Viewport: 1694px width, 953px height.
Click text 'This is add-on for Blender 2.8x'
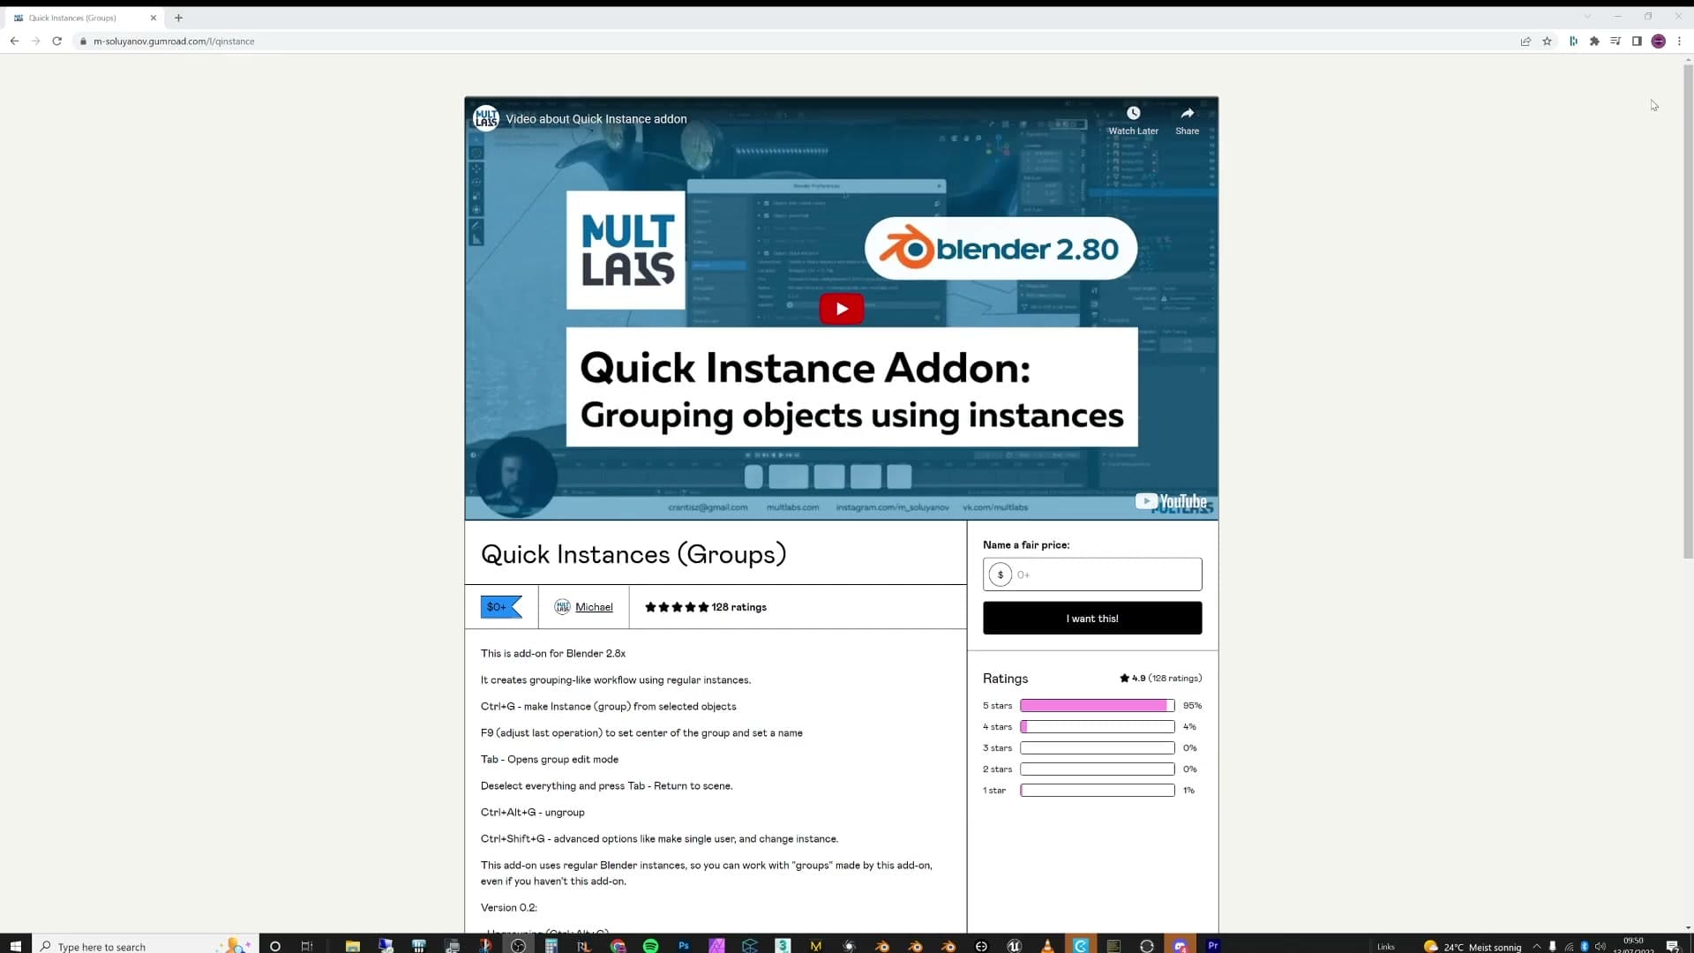(x=553, y=654)
